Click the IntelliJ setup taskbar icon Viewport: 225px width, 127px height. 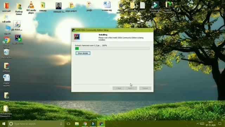(x=101, y=124)
